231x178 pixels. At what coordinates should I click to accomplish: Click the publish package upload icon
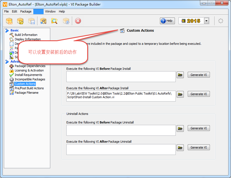point(66,21)
